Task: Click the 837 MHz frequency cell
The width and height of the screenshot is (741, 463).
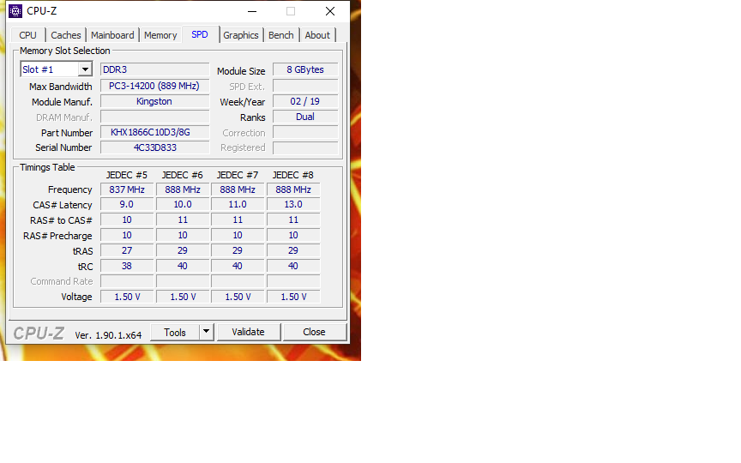Action: point(127,189)
